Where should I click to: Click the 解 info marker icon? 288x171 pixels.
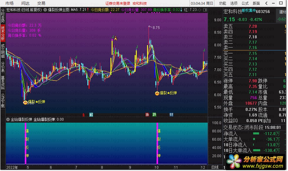coord(91,115)
